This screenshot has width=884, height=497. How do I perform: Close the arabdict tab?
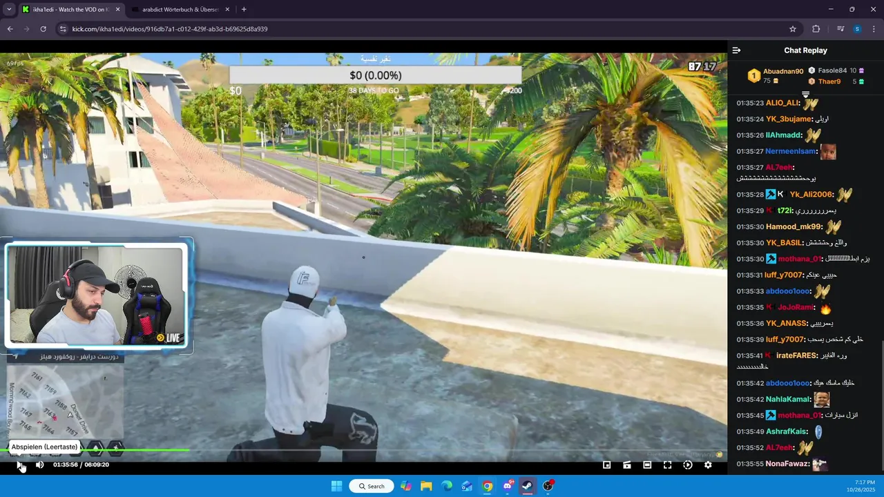pyautogui.click(x=228, y=10)
